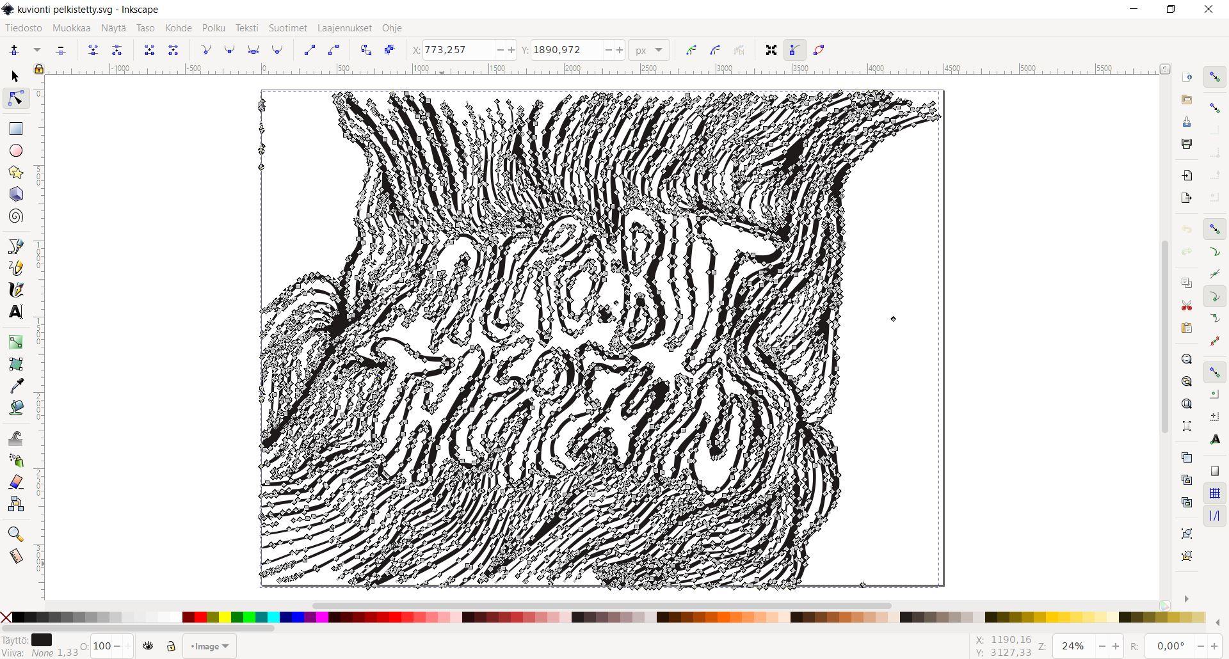The width and height of the screenshot is (1229, 659).
Task: Activate the Node editing tool
Action: (x=15, y=98)
